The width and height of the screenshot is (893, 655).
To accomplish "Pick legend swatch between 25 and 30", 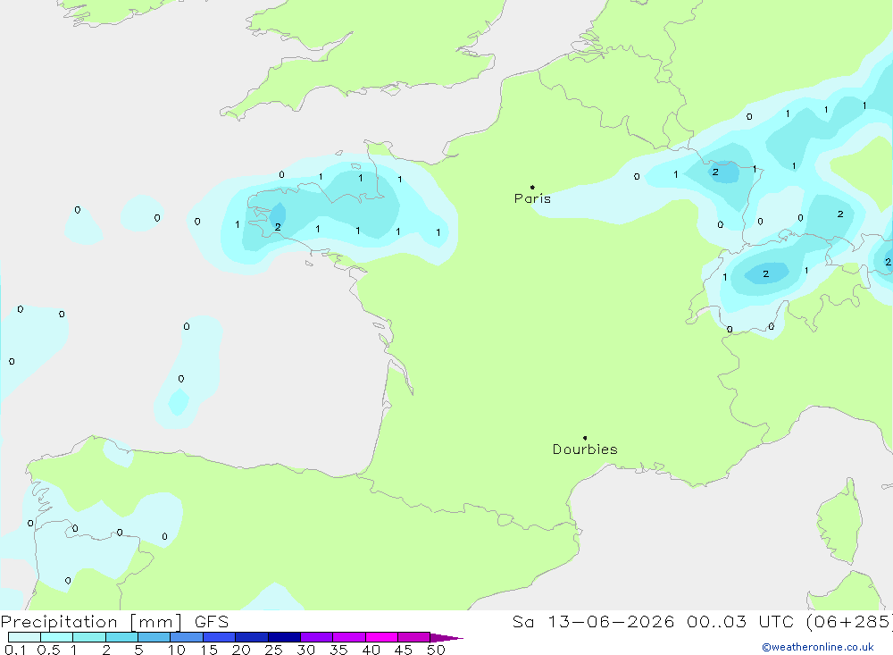I will [284, 637].
